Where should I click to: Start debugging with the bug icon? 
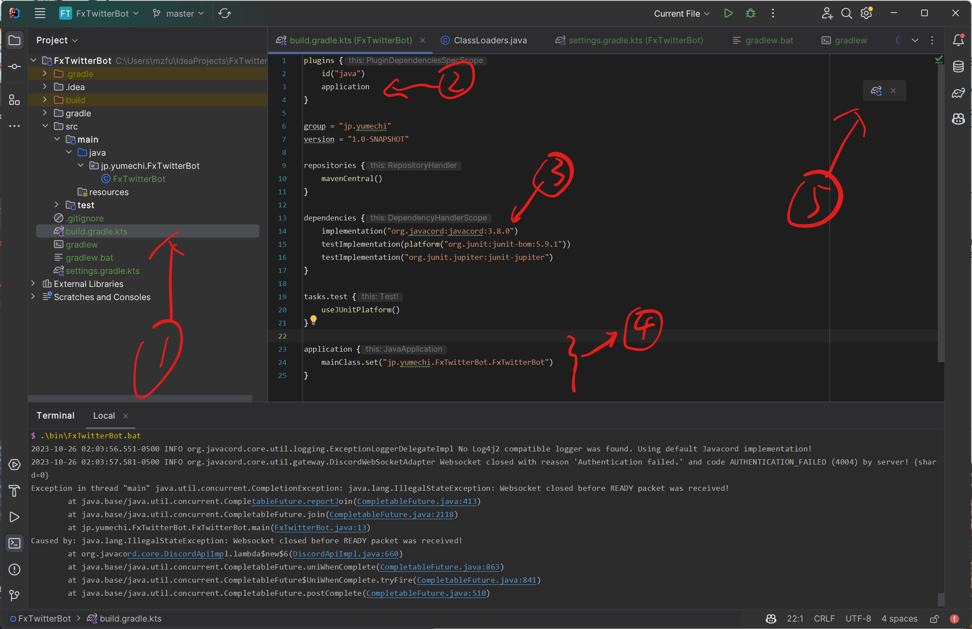[x=750, y=13]
